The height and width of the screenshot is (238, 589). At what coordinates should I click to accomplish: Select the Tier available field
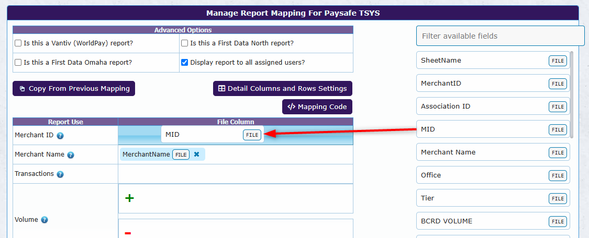coord(493,198)
